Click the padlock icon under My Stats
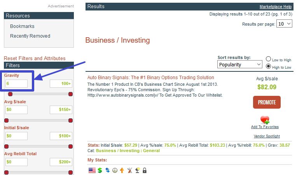 (x=145, y=170)
